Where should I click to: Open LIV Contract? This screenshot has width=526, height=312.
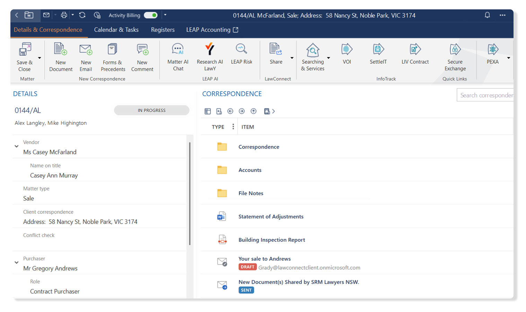point(415,54)
